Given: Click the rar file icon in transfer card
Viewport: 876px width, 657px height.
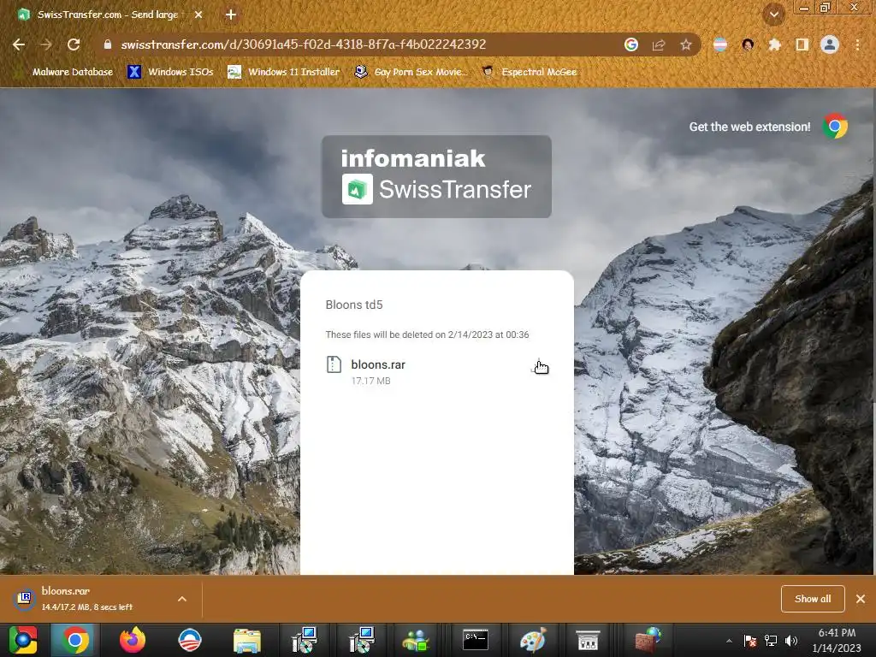Looking at the screenshot, I should coord(334,364).
